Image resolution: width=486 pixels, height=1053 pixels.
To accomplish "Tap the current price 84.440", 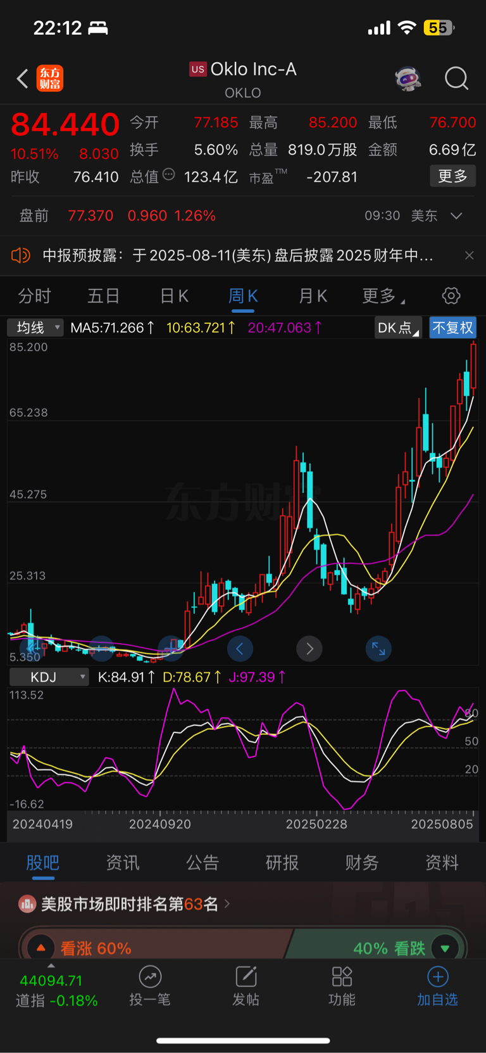I will click(x=65, y=124).
